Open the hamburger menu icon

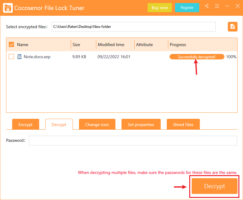[x=217, y=6]
